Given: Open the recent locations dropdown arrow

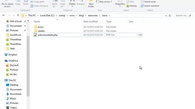Looking at the screenshot, I should (x=14, y=15).
